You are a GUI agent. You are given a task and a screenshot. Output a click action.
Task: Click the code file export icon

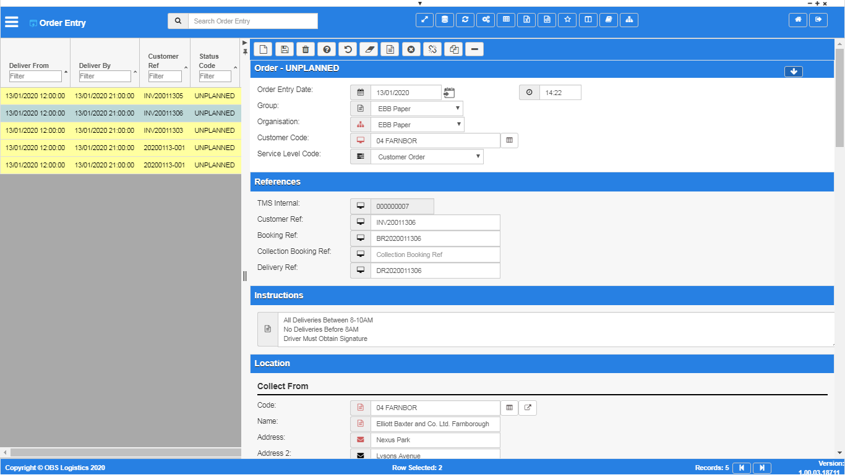[x=547, y=20]
